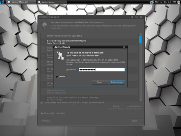
Task: Click the update list scrollbar thumb
Action: click(x=141, y=40)
